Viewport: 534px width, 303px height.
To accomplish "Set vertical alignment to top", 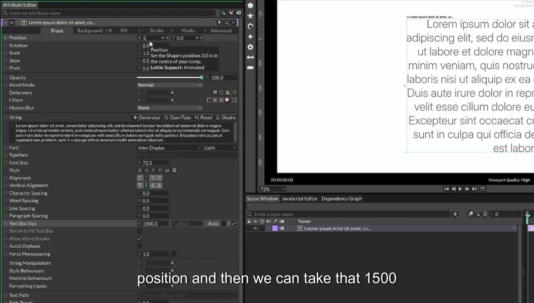I will tap(140, 185).
